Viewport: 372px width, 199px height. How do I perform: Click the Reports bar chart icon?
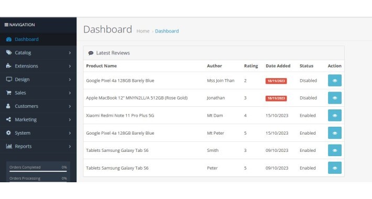pos(9,146)
